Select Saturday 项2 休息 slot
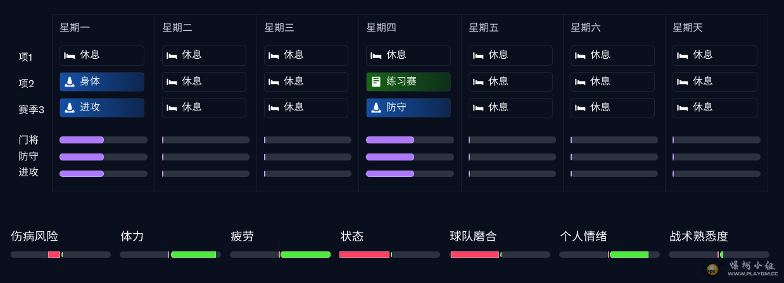Screen dimensions: 784x283 click(x=612, y=81)
